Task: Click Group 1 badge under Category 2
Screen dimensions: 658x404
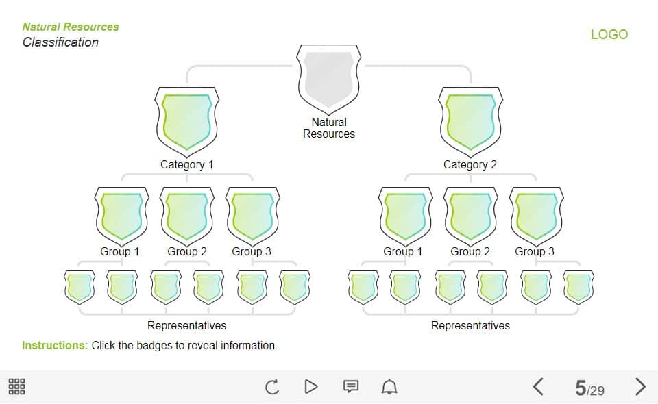Action: pos(404,214)
